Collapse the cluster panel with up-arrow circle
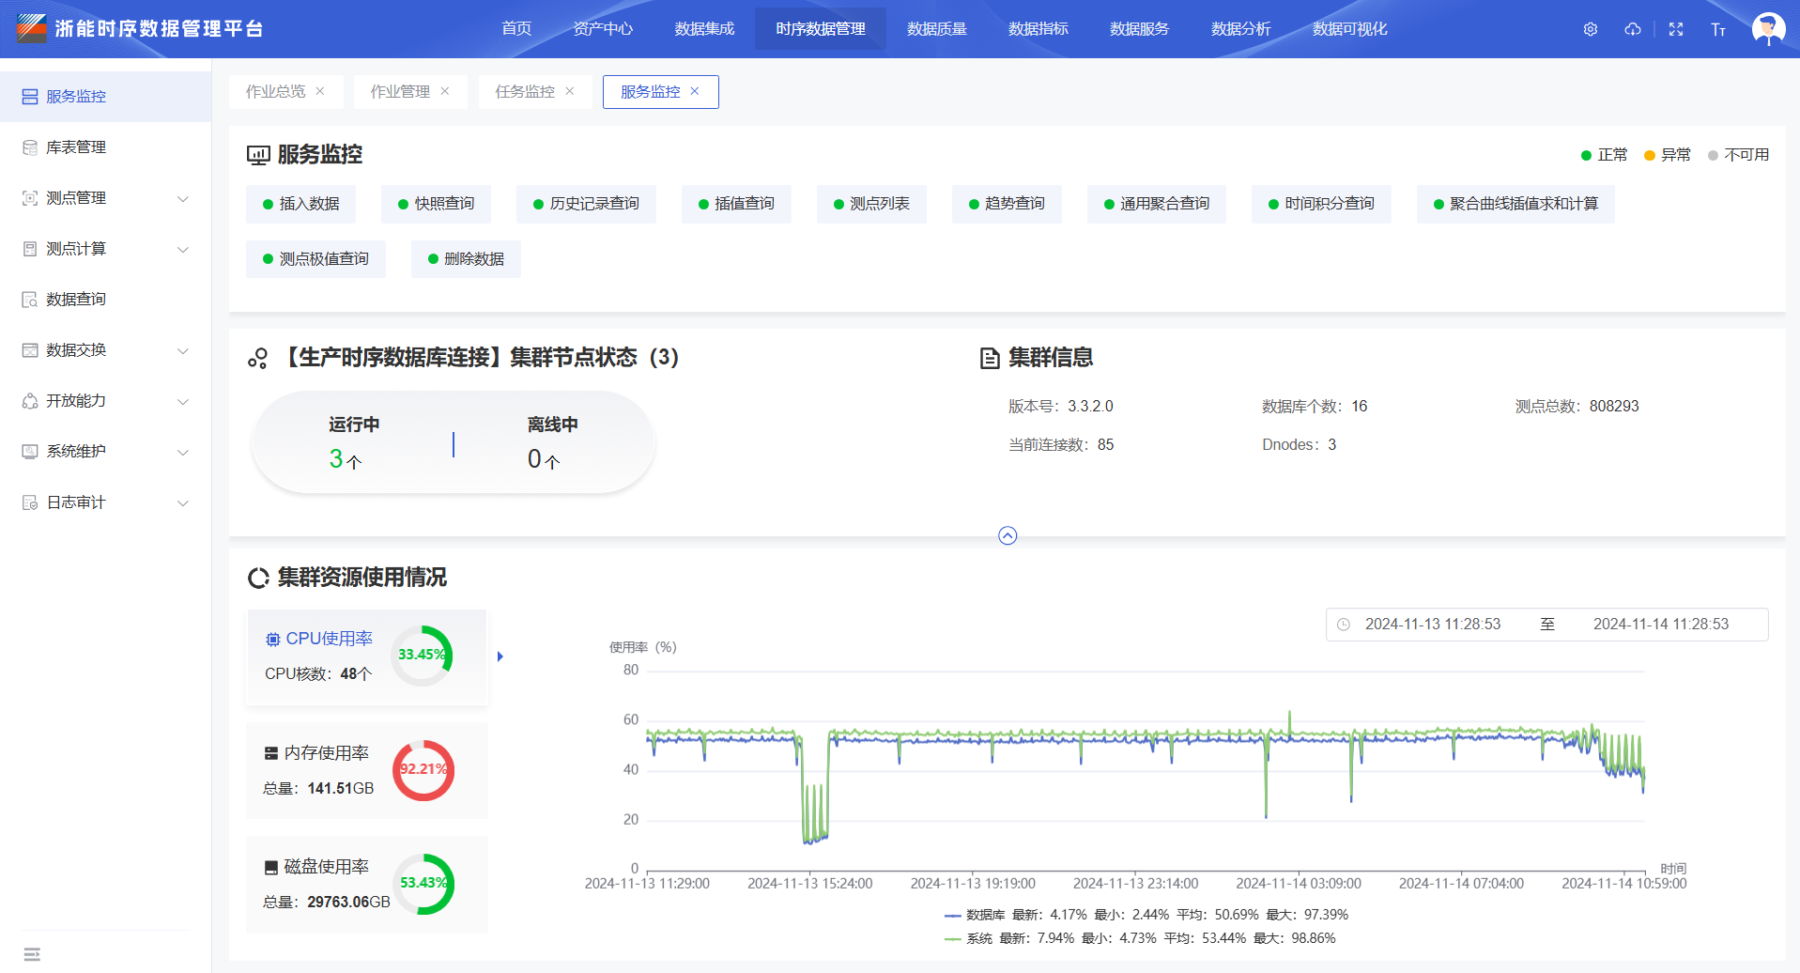Screen dimensions: 1800x973 [1008, 535]
